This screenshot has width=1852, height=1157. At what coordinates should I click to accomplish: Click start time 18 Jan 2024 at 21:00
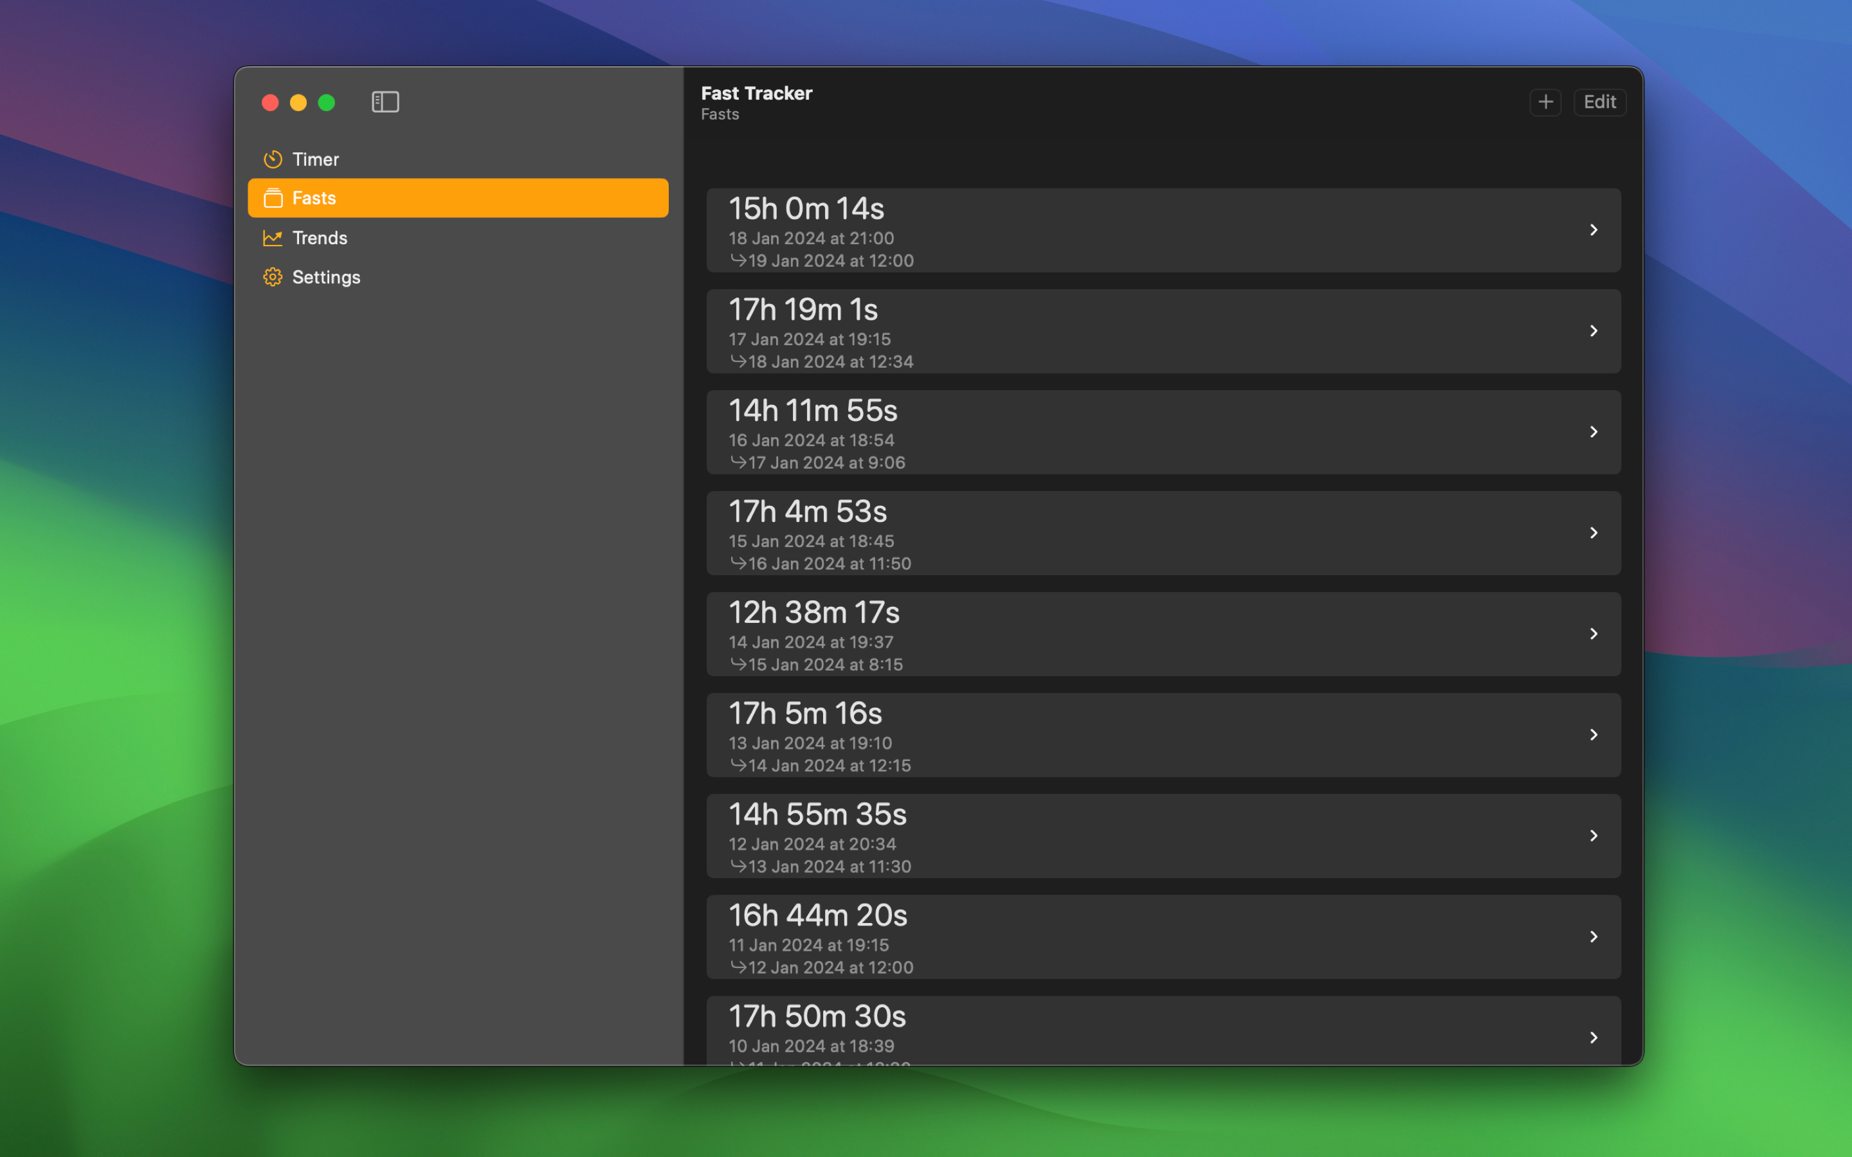point(811,238)
